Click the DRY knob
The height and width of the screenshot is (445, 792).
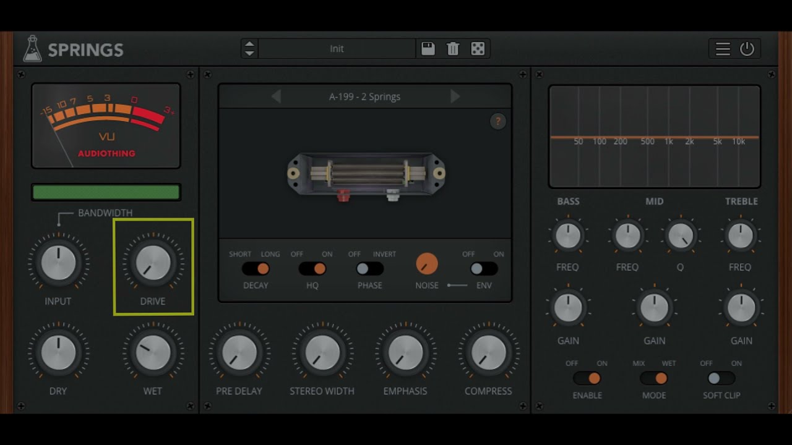[x=58, y=352]
